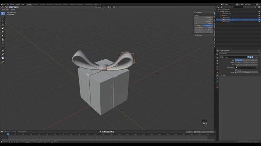The image size is (261, 146).
Task: Hide BezierCircle using its eye icon
Action: [x=259, y=13]
